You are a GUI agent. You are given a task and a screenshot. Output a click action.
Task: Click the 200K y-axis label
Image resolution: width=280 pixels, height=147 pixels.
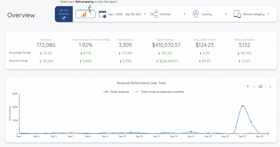coord(15,107)
